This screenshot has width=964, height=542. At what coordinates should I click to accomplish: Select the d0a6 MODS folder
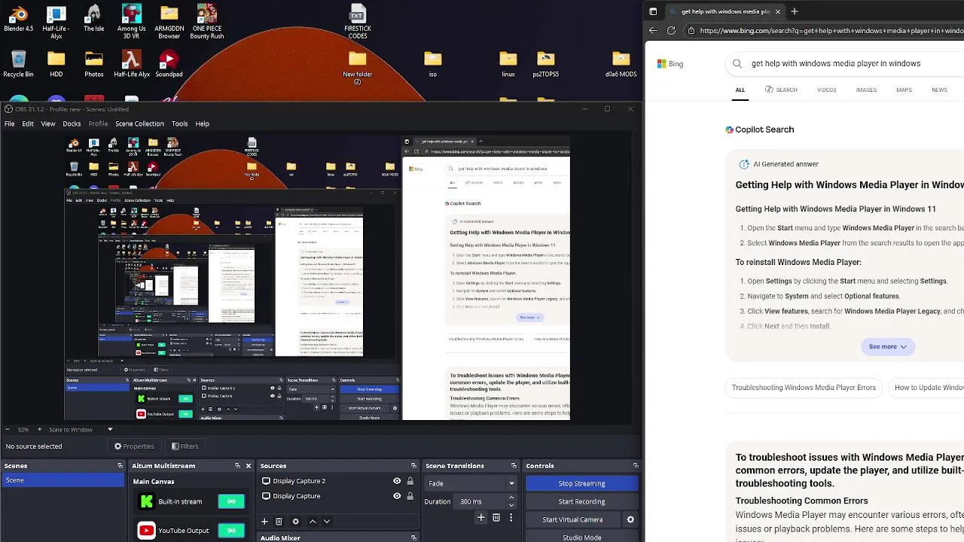coord(621,65)
